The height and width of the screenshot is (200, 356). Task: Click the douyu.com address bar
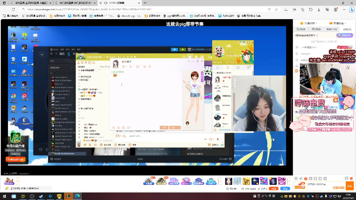[x=146, y=9]
